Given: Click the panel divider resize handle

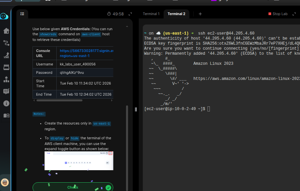Looking at the screenshot, I should pyautogui.click(x=136, y=109).
